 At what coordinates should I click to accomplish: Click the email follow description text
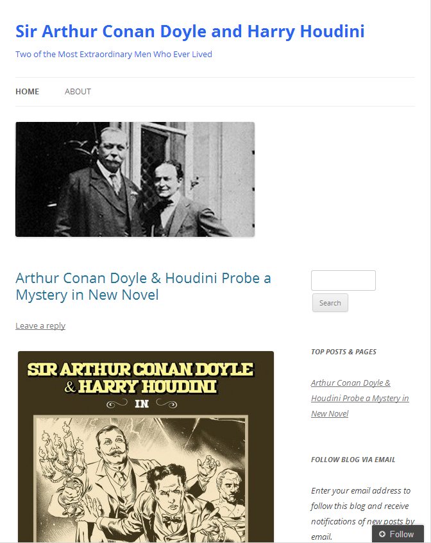point(362,513)
